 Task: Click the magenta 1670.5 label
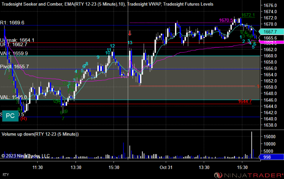pos(226,20)
